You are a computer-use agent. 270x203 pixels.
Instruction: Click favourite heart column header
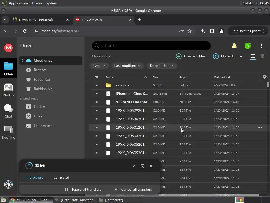pos(97,77)
